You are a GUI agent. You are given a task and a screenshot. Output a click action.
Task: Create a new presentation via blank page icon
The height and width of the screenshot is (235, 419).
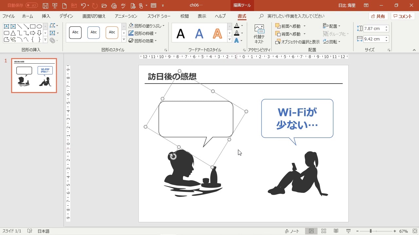(x=64, y=6)
